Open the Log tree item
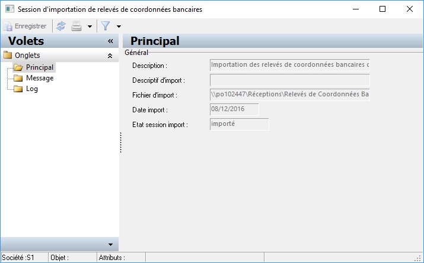 pos(32,89)
